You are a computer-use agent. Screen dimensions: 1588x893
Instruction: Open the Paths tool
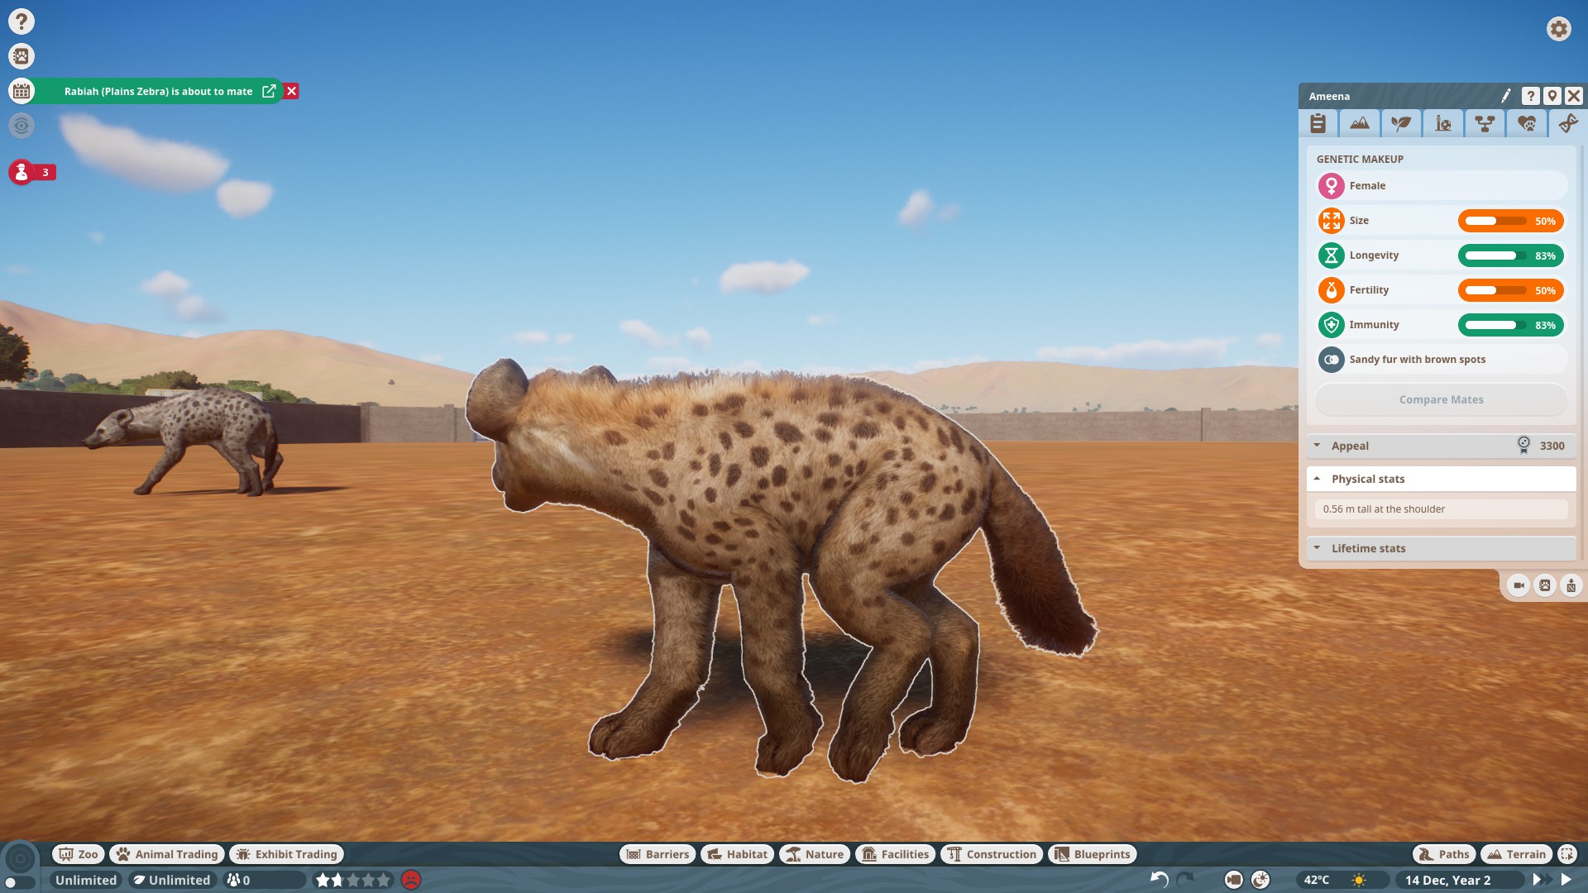pyautogui.click(x=1443, y=854)
